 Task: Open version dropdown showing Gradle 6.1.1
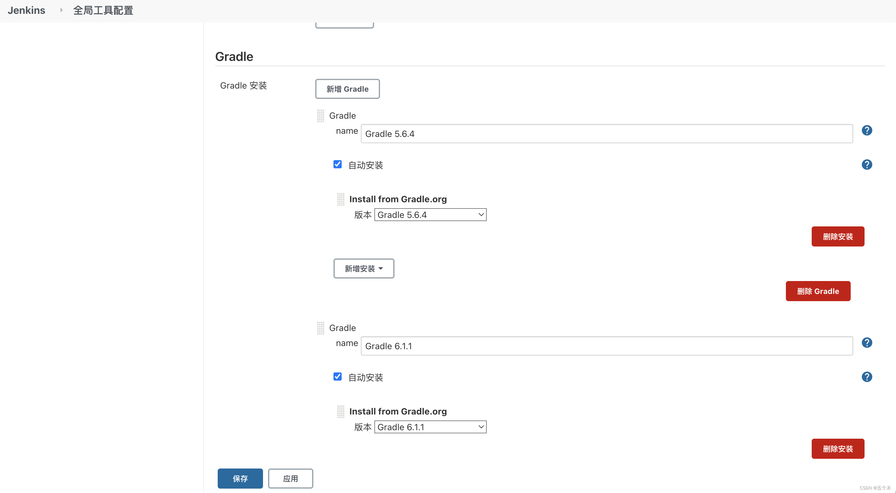click(430, 427)
